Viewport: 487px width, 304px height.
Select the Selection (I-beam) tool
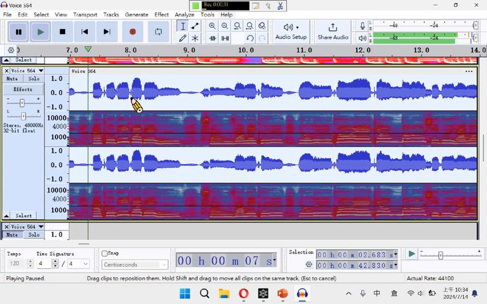coord(183,26)
